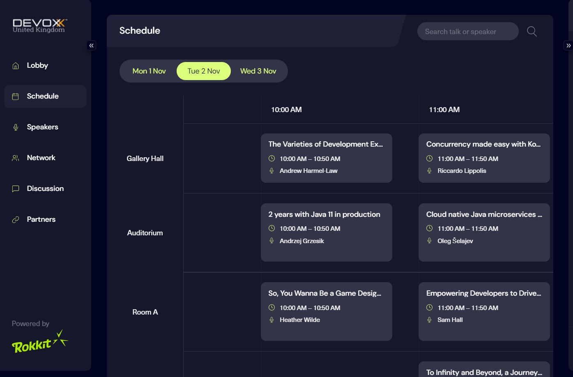Click the Partners link icon
Image resolution: width=573 pixels, height=377 pixels.
16,220
